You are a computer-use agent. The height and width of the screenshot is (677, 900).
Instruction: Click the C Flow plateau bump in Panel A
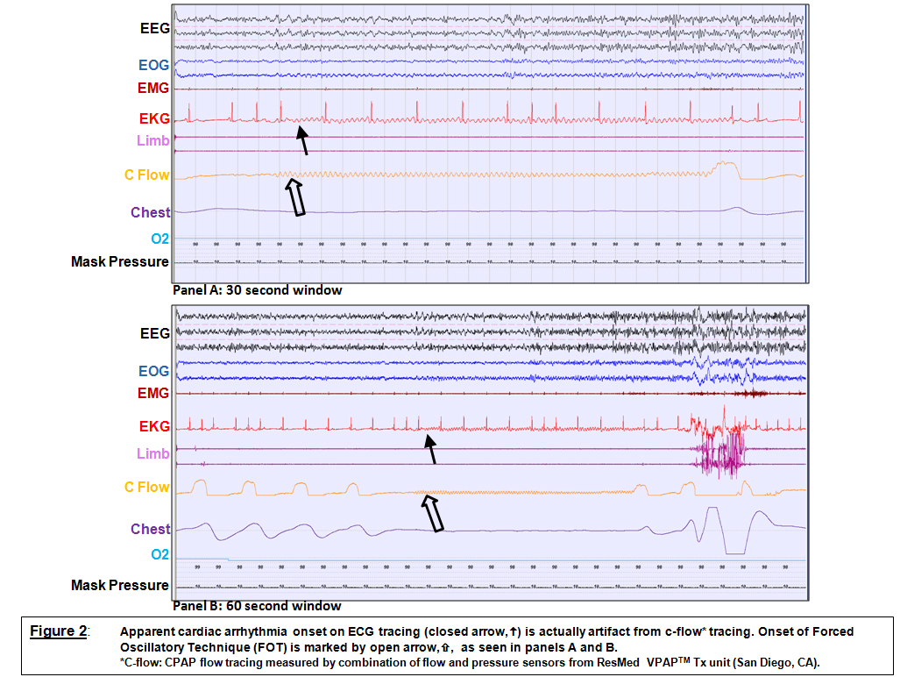click(x=726, y=167)
